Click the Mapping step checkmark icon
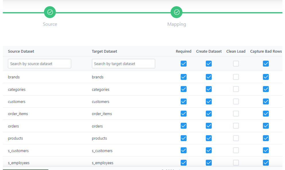 (x=177, y=12)
